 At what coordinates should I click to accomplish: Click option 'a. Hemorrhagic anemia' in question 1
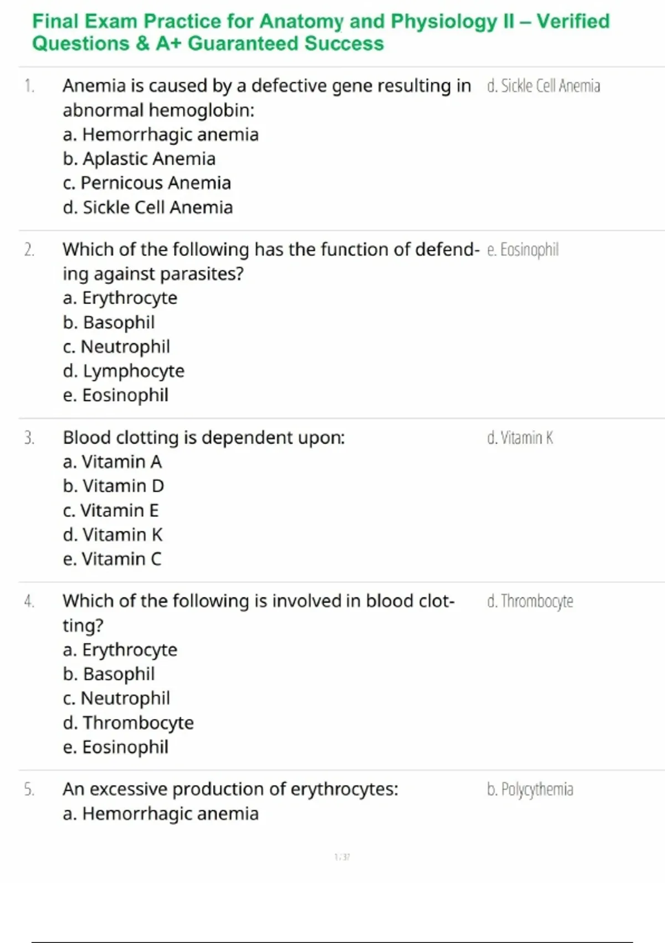160,135
